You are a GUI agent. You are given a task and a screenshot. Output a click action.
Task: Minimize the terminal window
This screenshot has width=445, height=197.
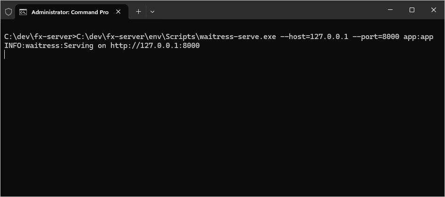[390, 10]
